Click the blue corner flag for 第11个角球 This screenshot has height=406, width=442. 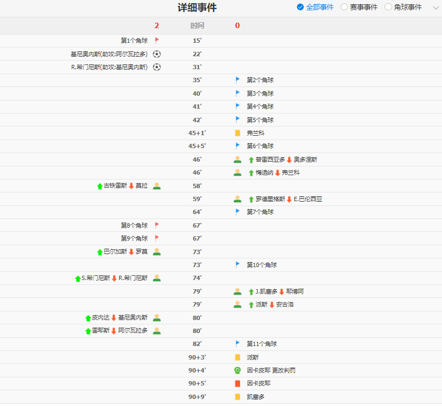click(x=237, y=343)
